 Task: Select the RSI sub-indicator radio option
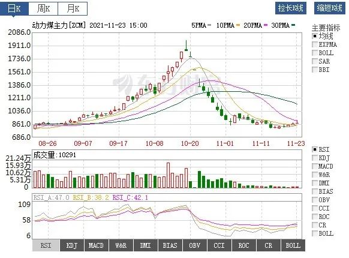(x=315, y=149)
